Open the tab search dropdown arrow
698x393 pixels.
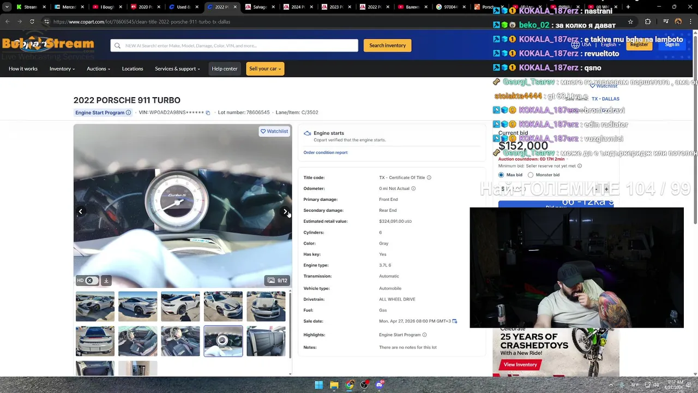7,7
